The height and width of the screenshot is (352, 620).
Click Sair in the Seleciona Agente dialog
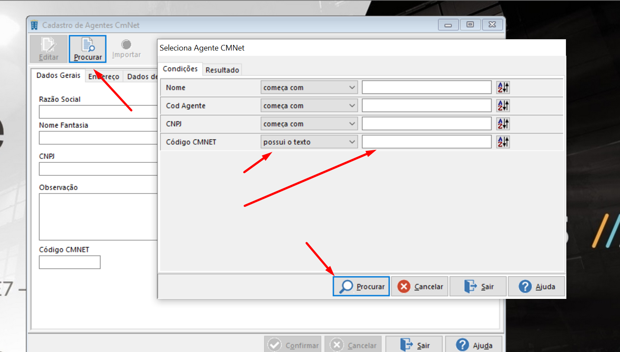pyautogui.click(x=478, y=286)
